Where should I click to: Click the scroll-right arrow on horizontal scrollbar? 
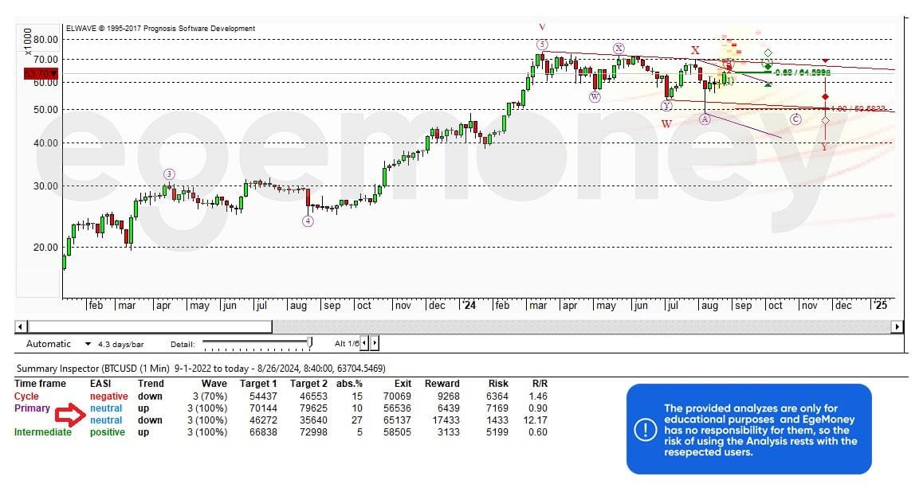(x=897, y=326)
